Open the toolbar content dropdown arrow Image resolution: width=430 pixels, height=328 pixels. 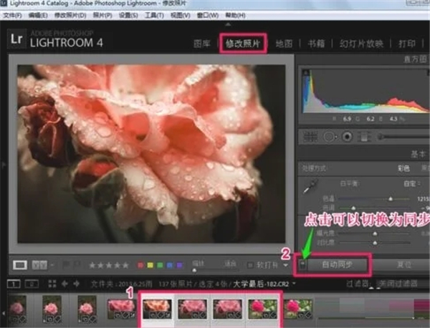(x=286, y=265)
